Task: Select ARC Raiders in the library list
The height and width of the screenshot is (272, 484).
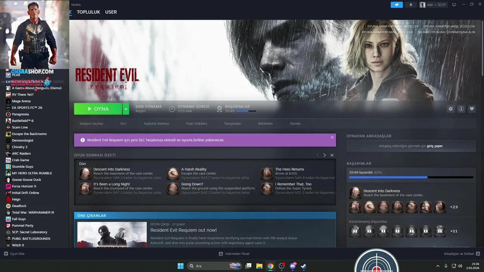Action: [21, 153]
